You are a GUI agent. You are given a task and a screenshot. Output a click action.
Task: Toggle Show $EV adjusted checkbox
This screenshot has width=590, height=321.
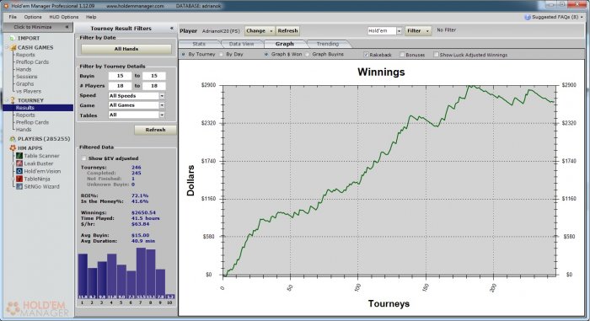[83, 158]
